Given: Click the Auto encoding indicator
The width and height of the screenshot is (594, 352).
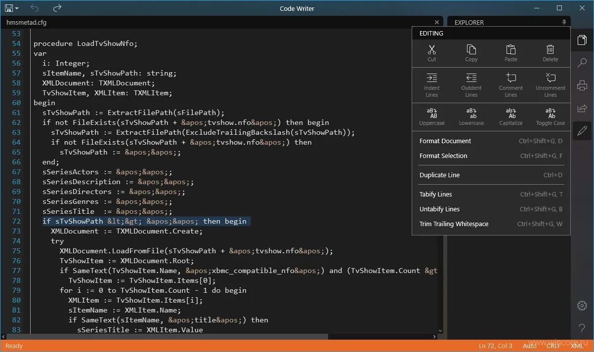Looking at the screenshot, I should point(530,346).
